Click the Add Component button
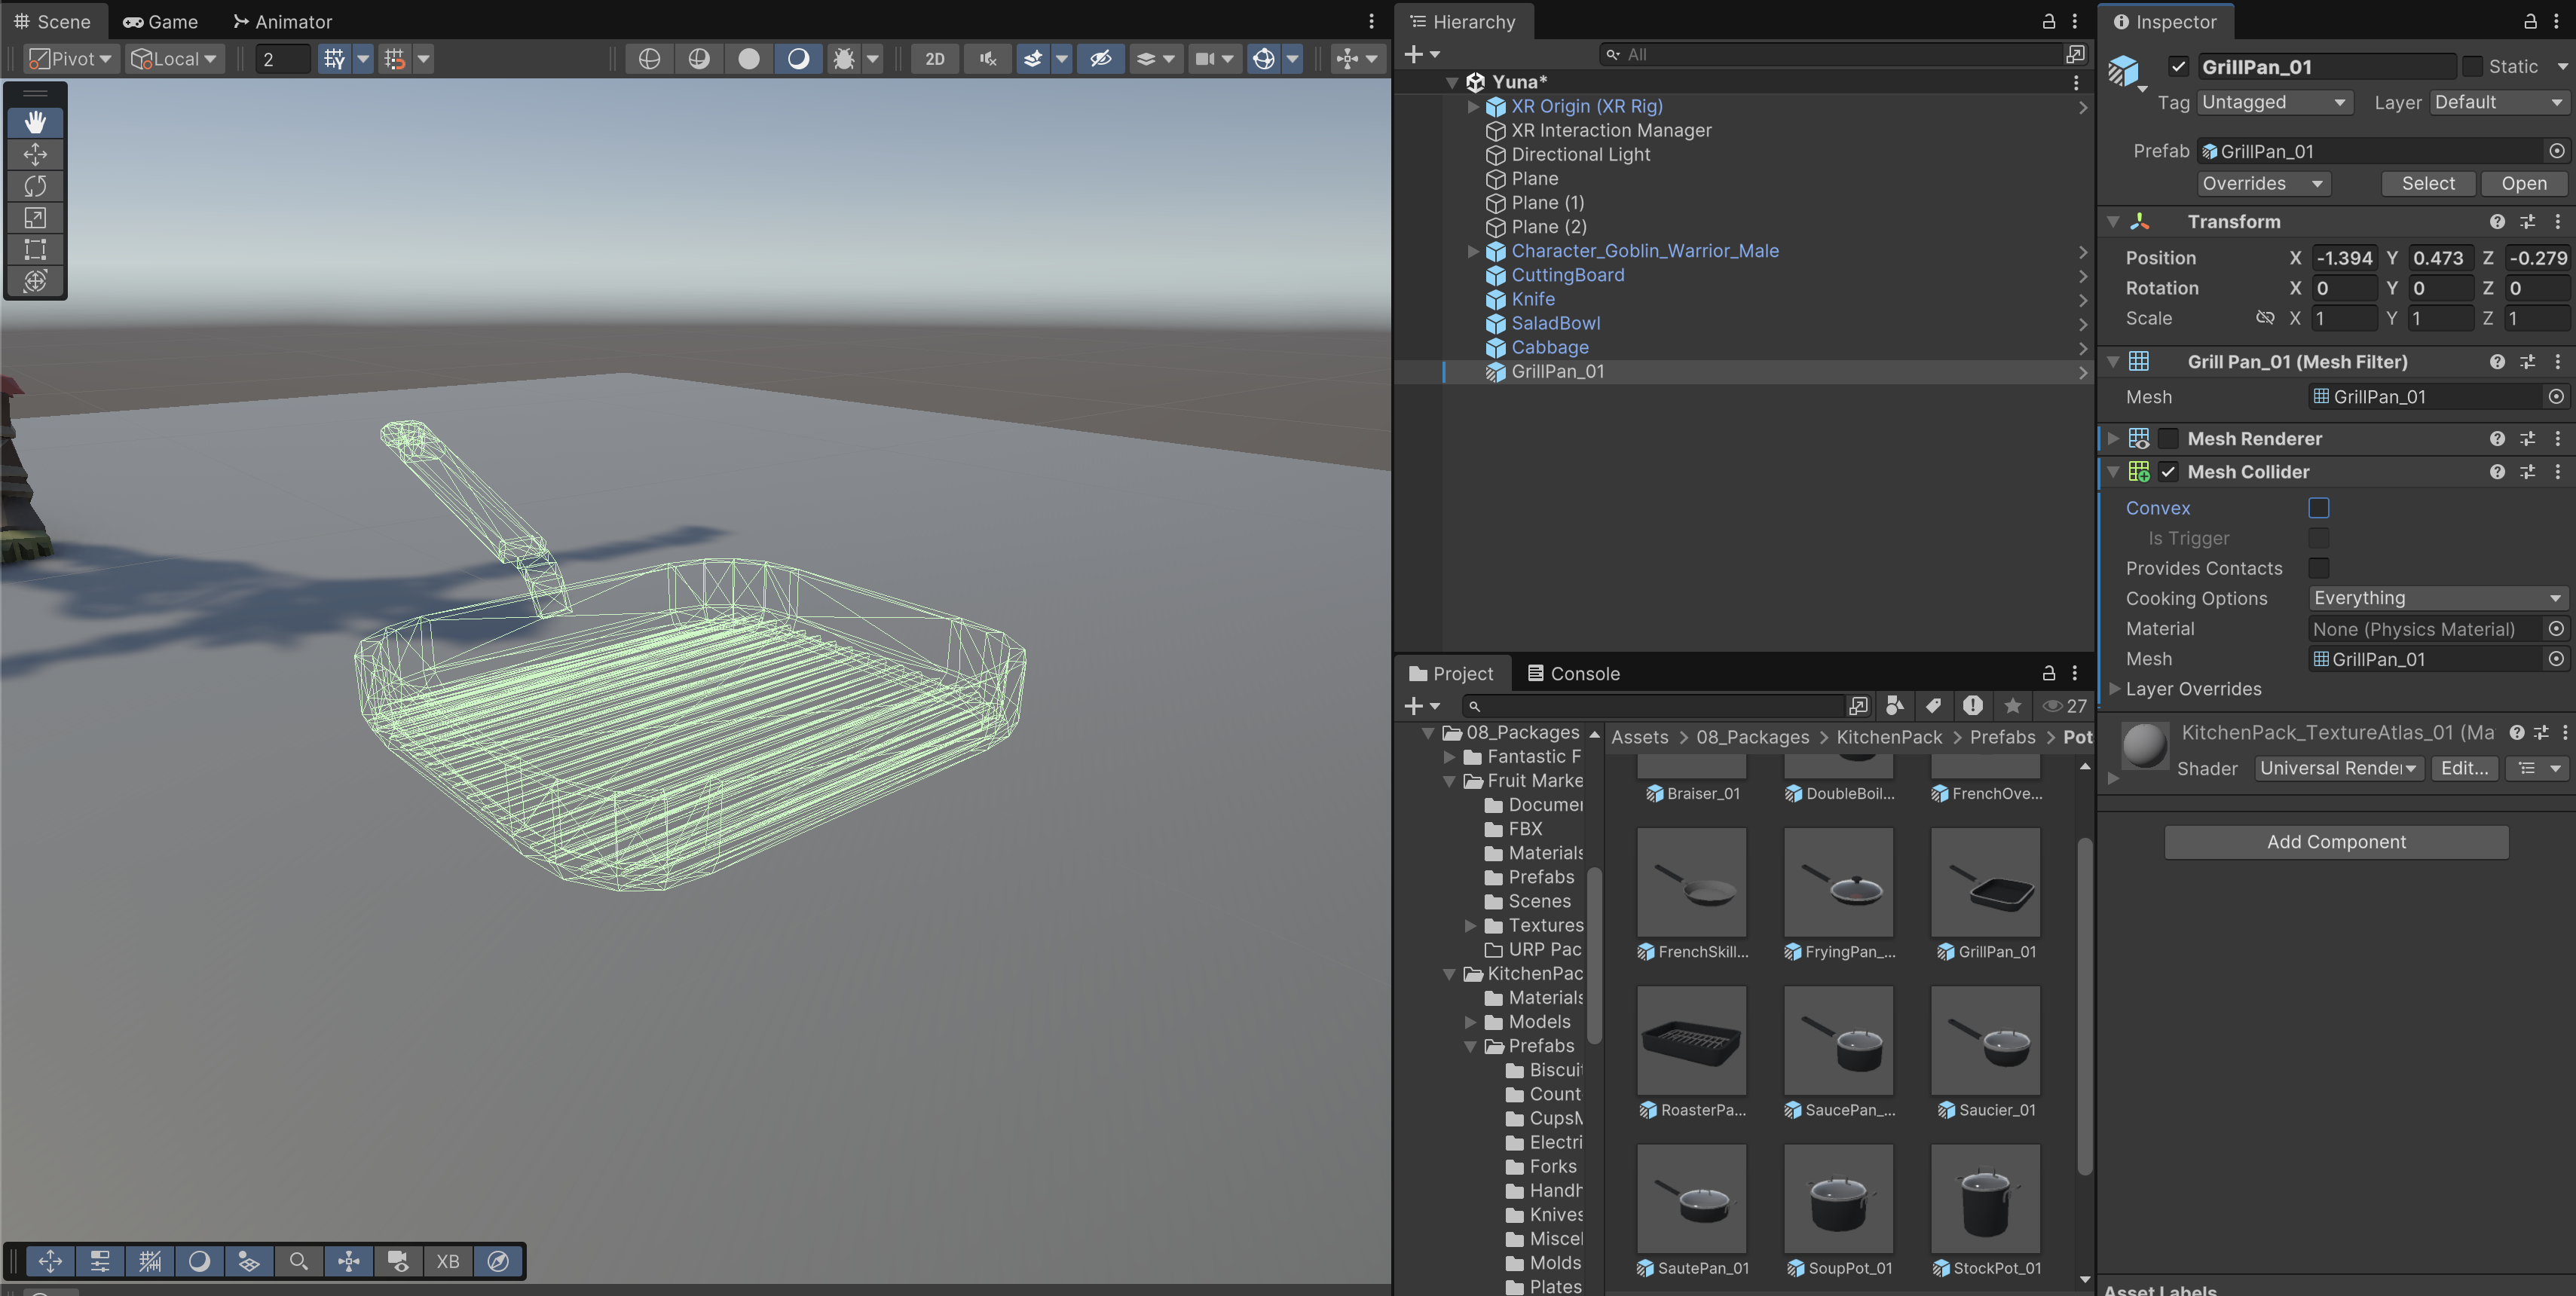 [x=2336, y=842]
